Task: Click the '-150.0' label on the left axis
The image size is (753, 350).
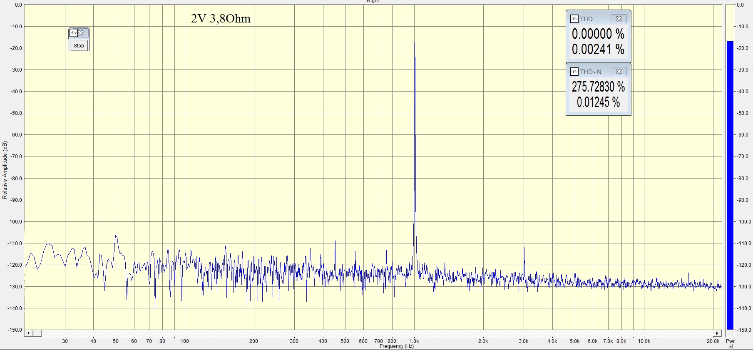Action: point(15,330)
